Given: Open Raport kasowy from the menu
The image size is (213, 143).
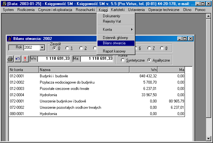Looking at the screenshot, I should (x=114, y=51).
